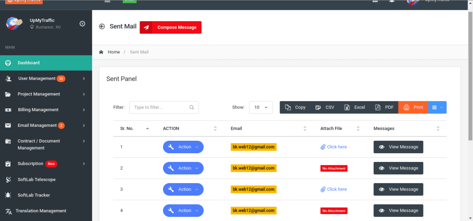Click the Type to filter input field
The width and height of the screenshot is (473, 221).
coord(159,108)
